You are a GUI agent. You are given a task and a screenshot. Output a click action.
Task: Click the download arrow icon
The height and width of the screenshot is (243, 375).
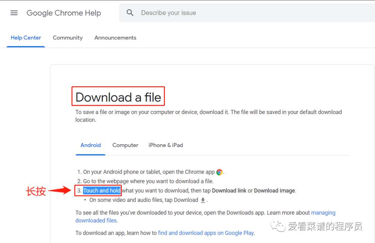click(x=203, y=200)
